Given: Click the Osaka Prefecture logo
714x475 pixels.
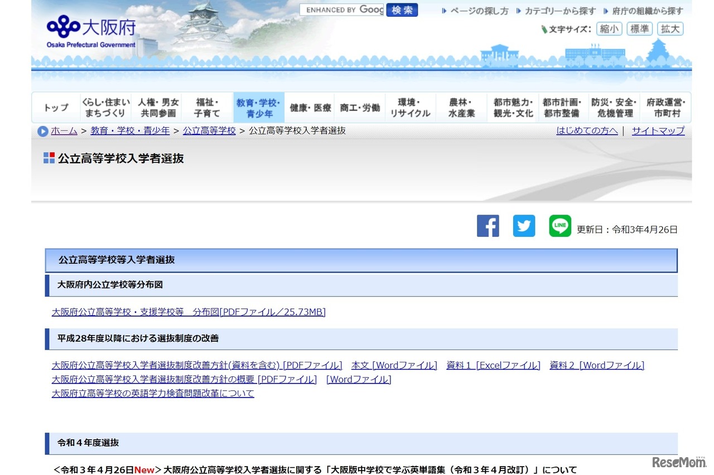Looking at the screenshot, I should [91, 32].
